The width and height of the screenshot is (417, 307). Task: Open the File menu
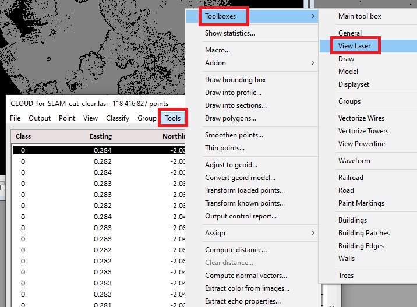(15, 118)
